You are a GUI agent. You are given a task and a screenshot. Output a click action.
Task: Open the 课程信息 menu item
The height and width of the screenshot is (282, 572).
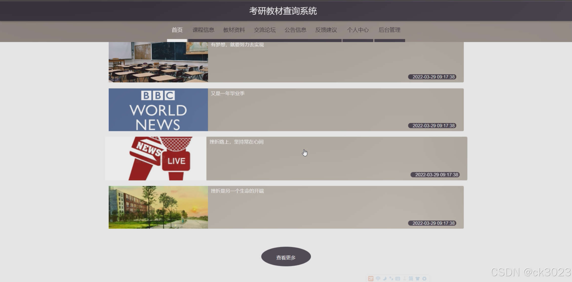point(203,30)
